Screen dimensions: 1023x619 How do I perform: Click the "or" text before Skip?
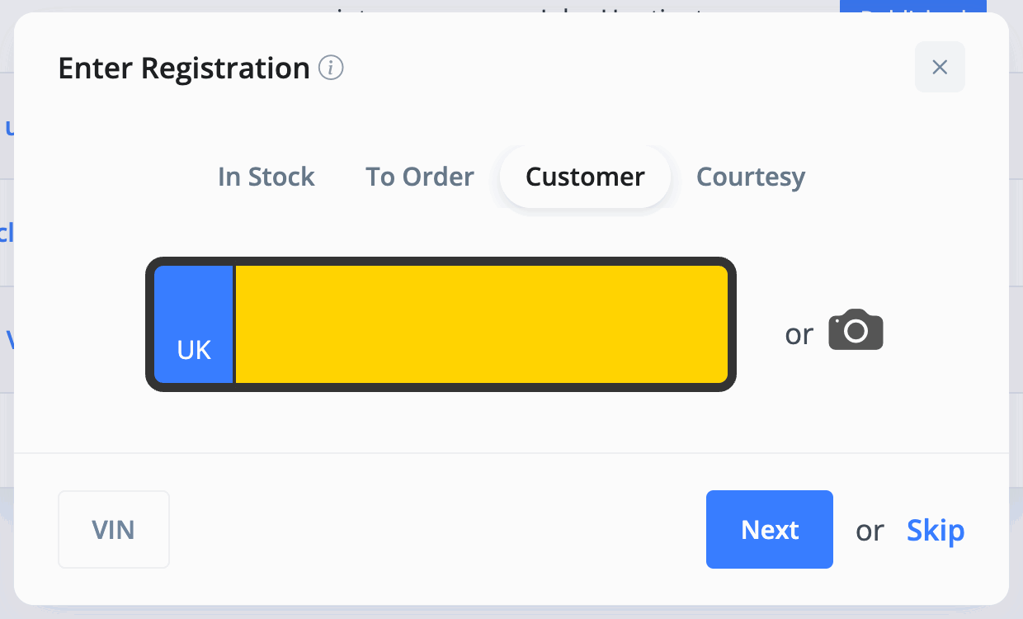coord(870,531)
